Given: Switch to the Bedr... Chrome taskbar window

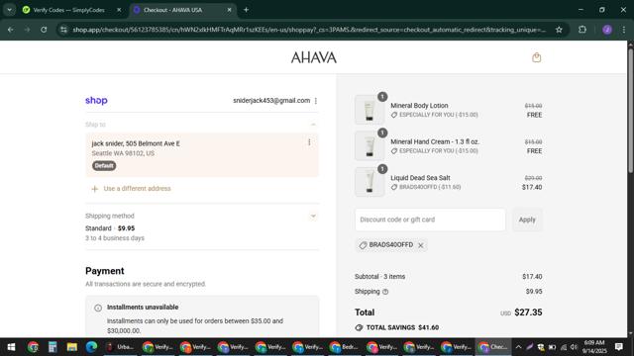Looking at the screenshot, I should 345,347.
